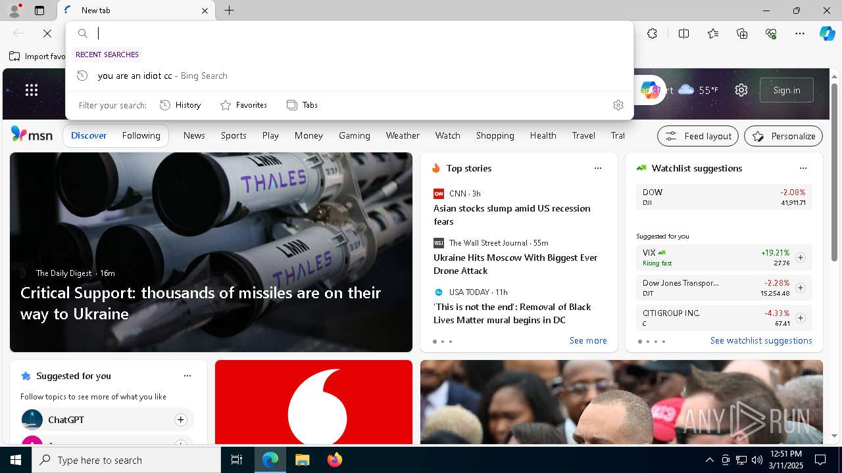Open the Sports category

tap(234, 135)
